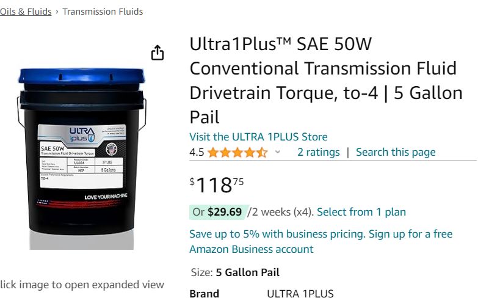Click the 4.5 rating number
The height and width of the screenshot is (306, 478).
pyautogui.click(x=197, y=152)
